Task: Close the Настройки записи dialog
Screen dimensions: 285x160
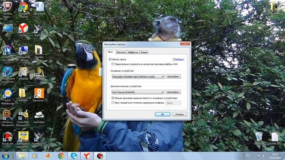Action: click(185, 44)
